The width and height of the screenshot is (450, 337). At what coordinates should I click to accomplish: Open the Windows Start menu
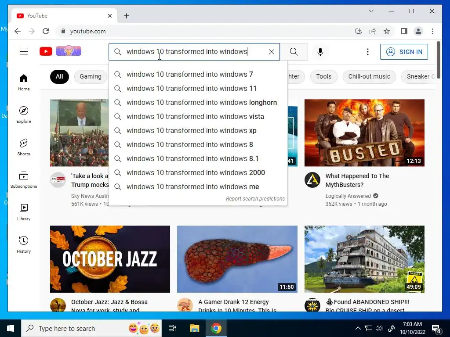[11, 328]
